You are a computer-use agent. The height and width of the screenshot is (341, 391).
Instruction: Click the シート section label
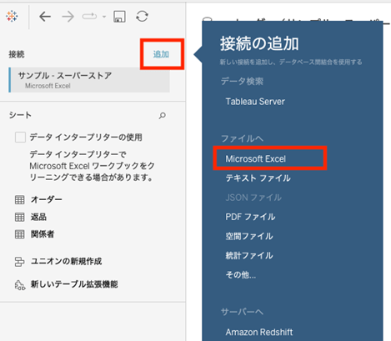tap(20, 115)
